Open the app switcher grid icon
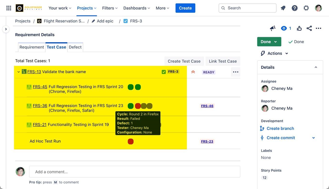The height and width of the screenshot is (189, 329). (9, 8)
